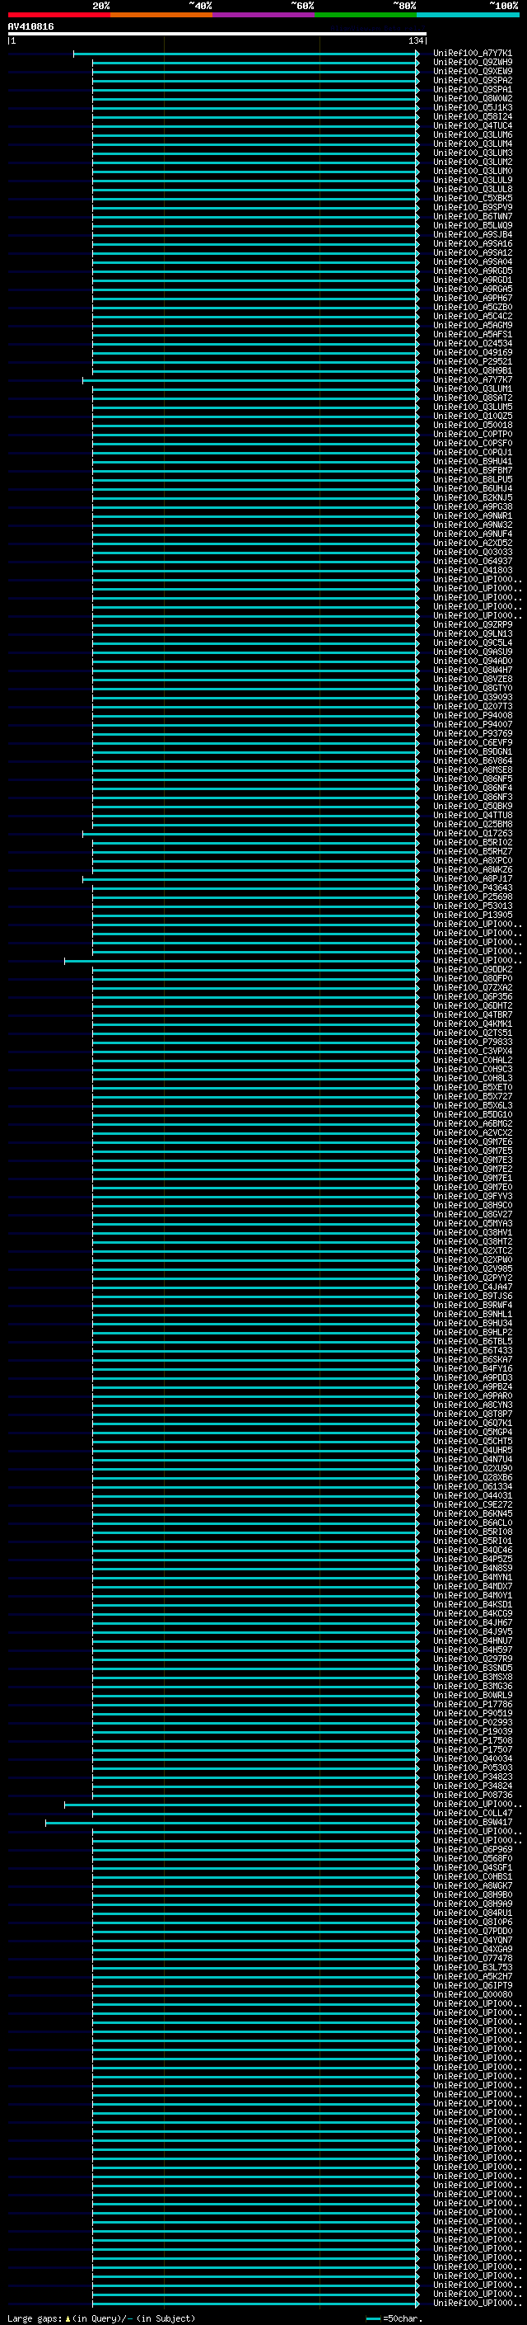This screenshot has height=2325, width=527.
Task: Click the UniRef100_Q84RU1 label
Action: 472,1913
